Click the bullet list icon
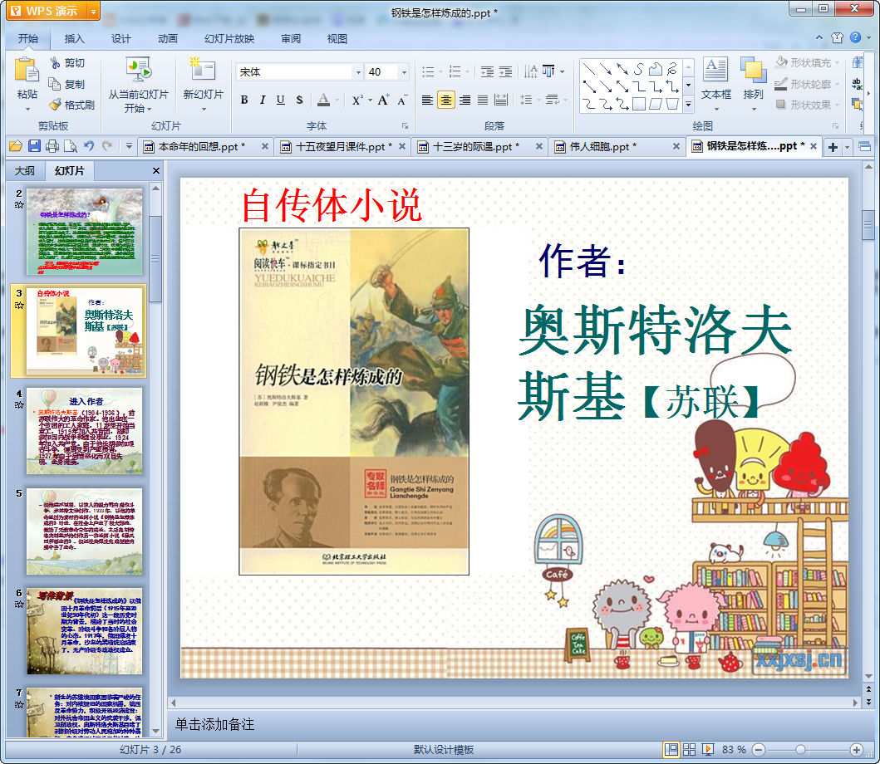 click(428, 71)
